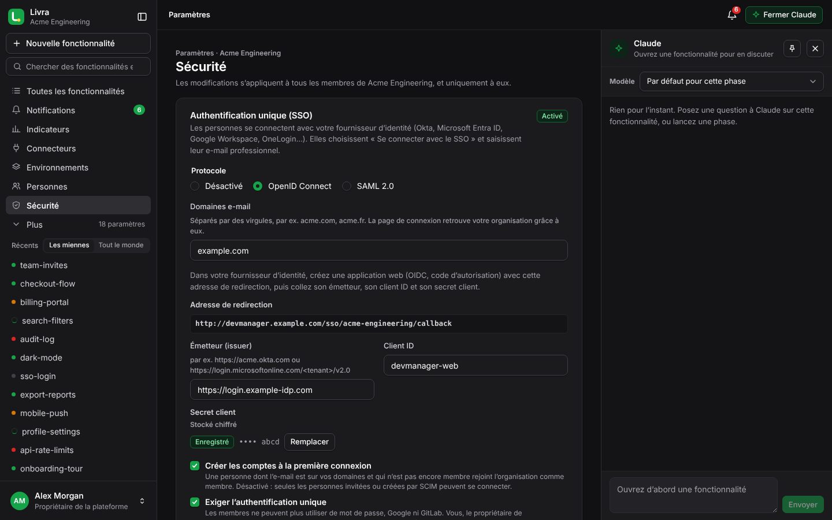Open Indicateurs page
The image size is (832, 520).
[x=78, y=129]
